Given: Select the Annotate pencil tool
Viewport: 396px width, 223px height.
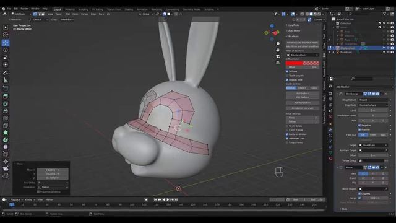Looking at the screenshot, I should (x=6, y=73).
